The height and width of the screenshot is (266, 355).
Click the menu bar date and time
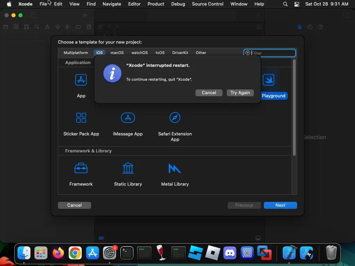point(327,4)
